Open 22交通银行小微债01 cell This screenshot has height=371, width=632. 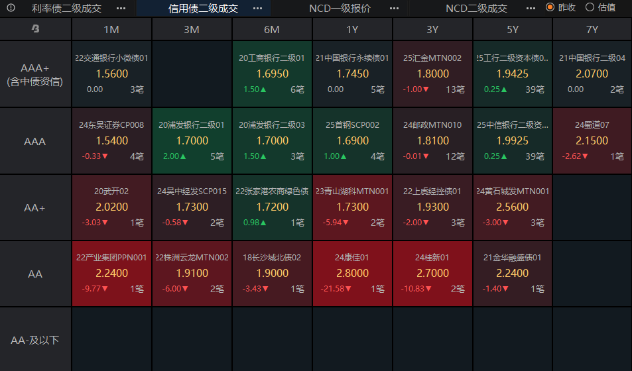click(x=111, y=74)
